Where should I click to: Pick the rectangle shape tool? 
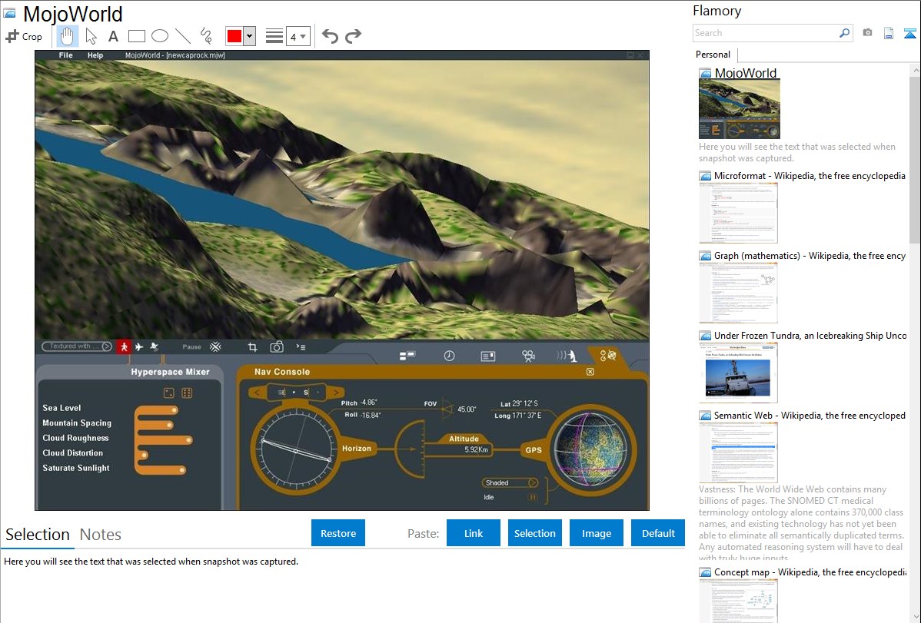click(136, 36)
